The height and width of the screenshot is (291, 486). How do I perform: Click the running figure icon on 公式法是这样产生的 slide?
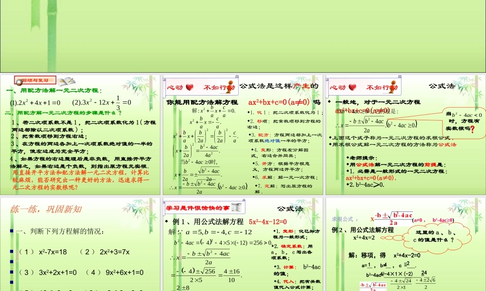pyautogui.click(x=230, y=87)
